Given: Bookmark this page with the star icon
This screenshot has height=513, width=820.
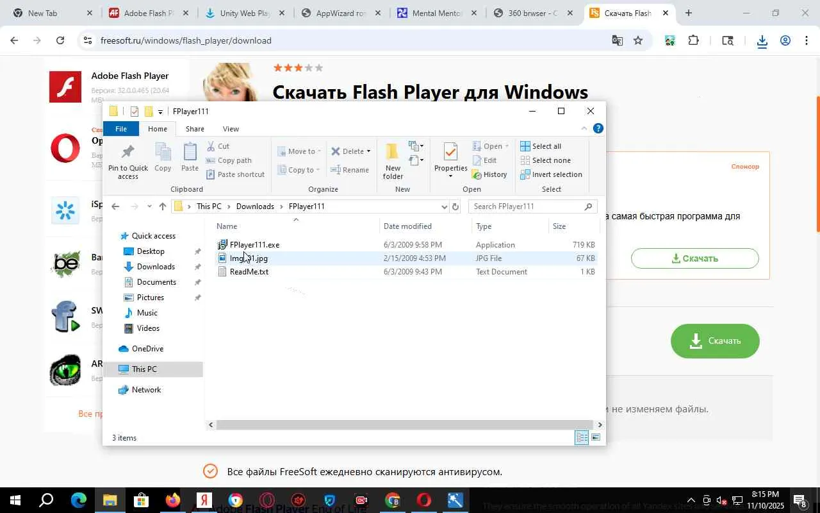Looking at the screenshot, I should [x=638, y=40].
